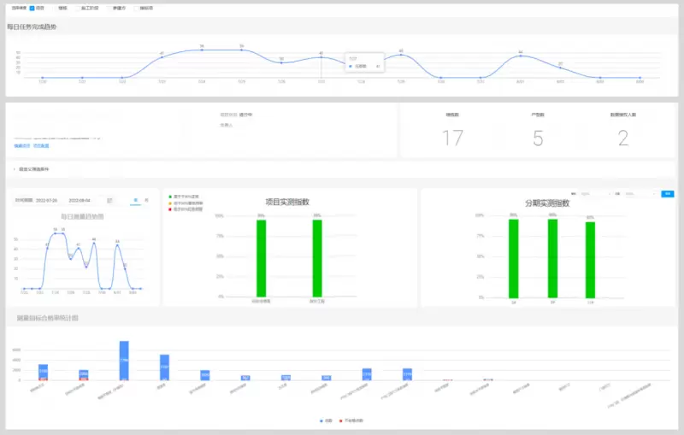Uncheck the 项目 dimension checkbox
The height and width of the screenshot is (435, 684).
32,8
